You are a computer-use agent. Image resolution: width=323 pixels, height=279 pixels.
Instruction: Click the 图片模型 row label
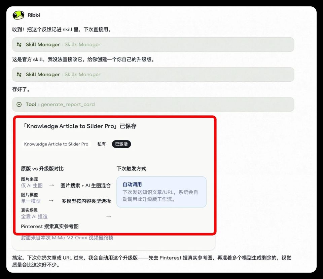[29, 195]
